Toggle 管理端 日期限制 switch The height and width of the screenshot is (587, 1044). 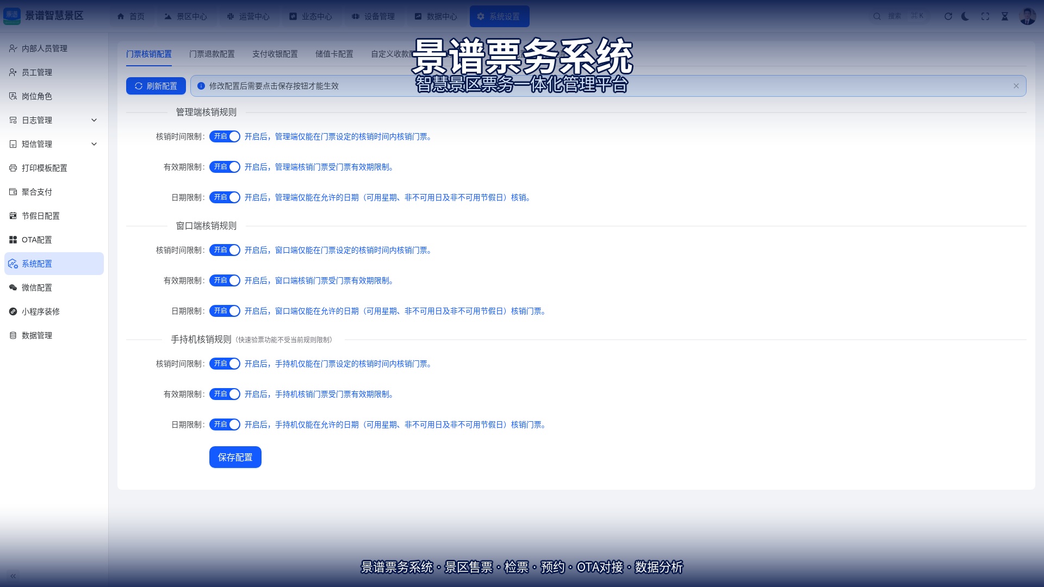(225, 197)
